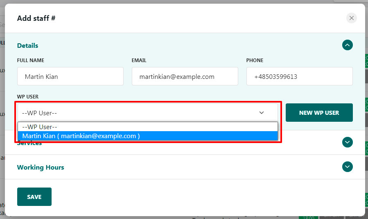This screenshot has height=219, width=368.
Task: Click the FULL NAME field label
Action: 31,60
